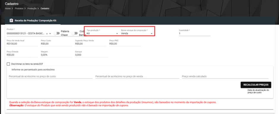The width and height of the screenshot is (279, 114).
Task: Click the clipboard icon in Receita de Produção tab
Action: pos(11,21)
